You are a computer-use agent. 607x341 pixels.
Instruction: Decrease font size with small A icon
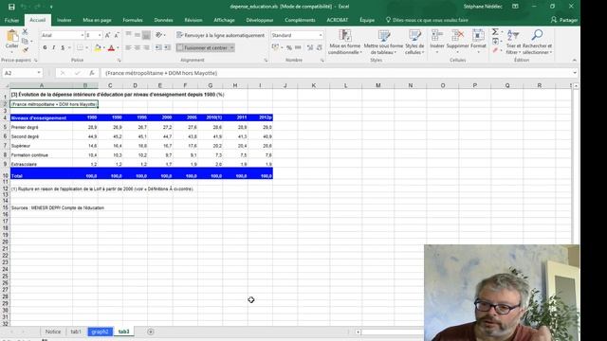[x=116, y=35]
